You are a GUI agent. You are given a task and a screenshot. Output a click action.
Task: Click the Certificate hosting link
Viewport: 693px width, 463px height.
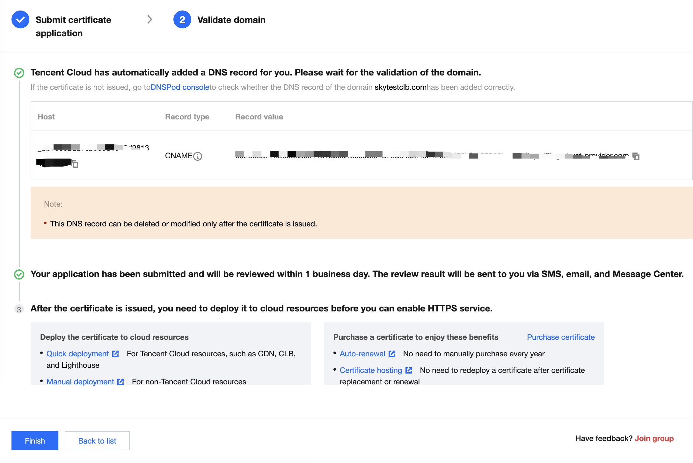pos(371,370)
